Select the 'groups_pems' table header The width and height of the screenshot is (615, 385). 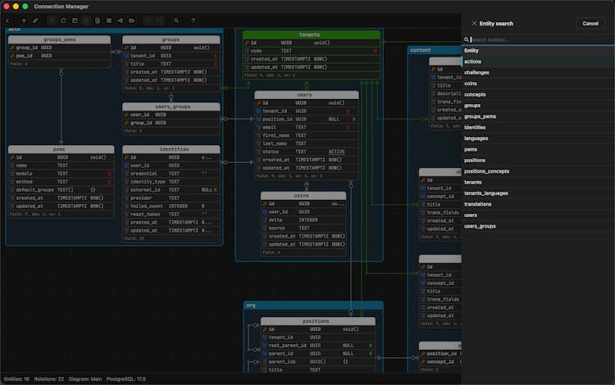pyautogui.click(x=59, y=39)
